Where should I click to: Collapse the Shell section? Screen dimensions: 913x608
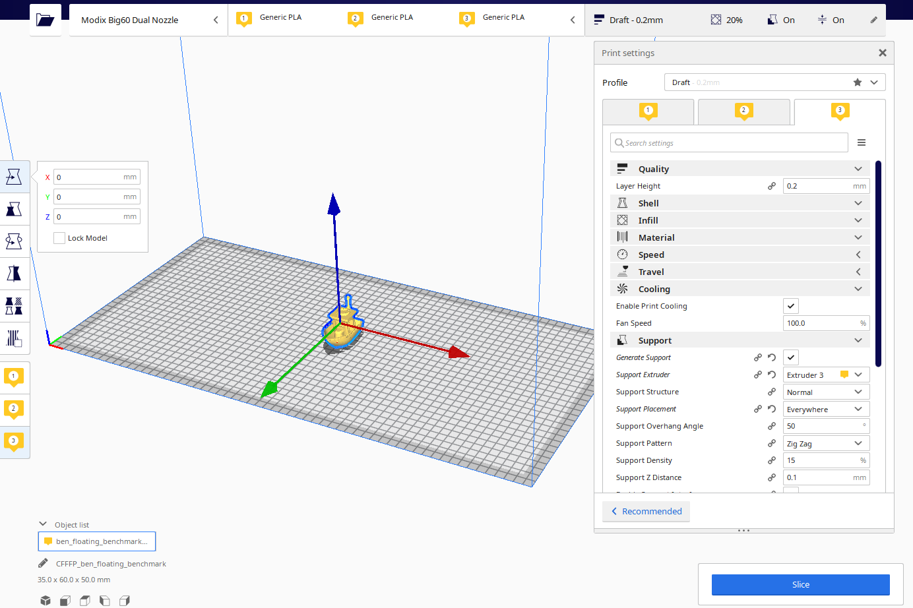(740, 203)
